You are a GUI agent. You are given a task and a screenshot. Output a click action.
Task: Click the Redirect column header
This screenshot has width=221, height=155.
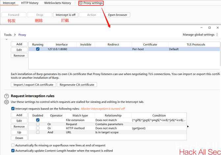[113, 44]
